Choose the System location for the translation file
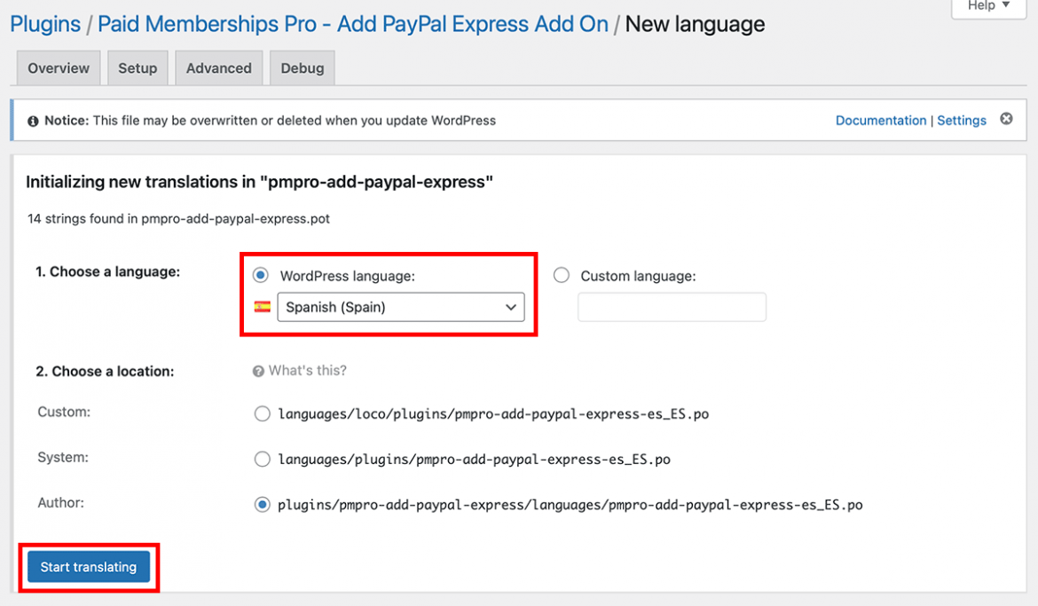Viewport: 1038px width, 606px height. [263, 459]
